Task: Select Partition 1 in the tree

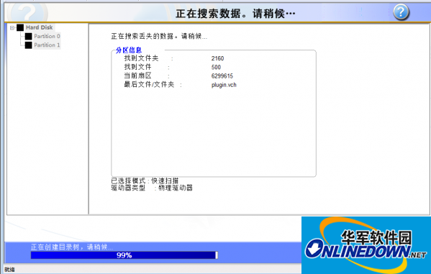Action: click(x=47, y=45)
